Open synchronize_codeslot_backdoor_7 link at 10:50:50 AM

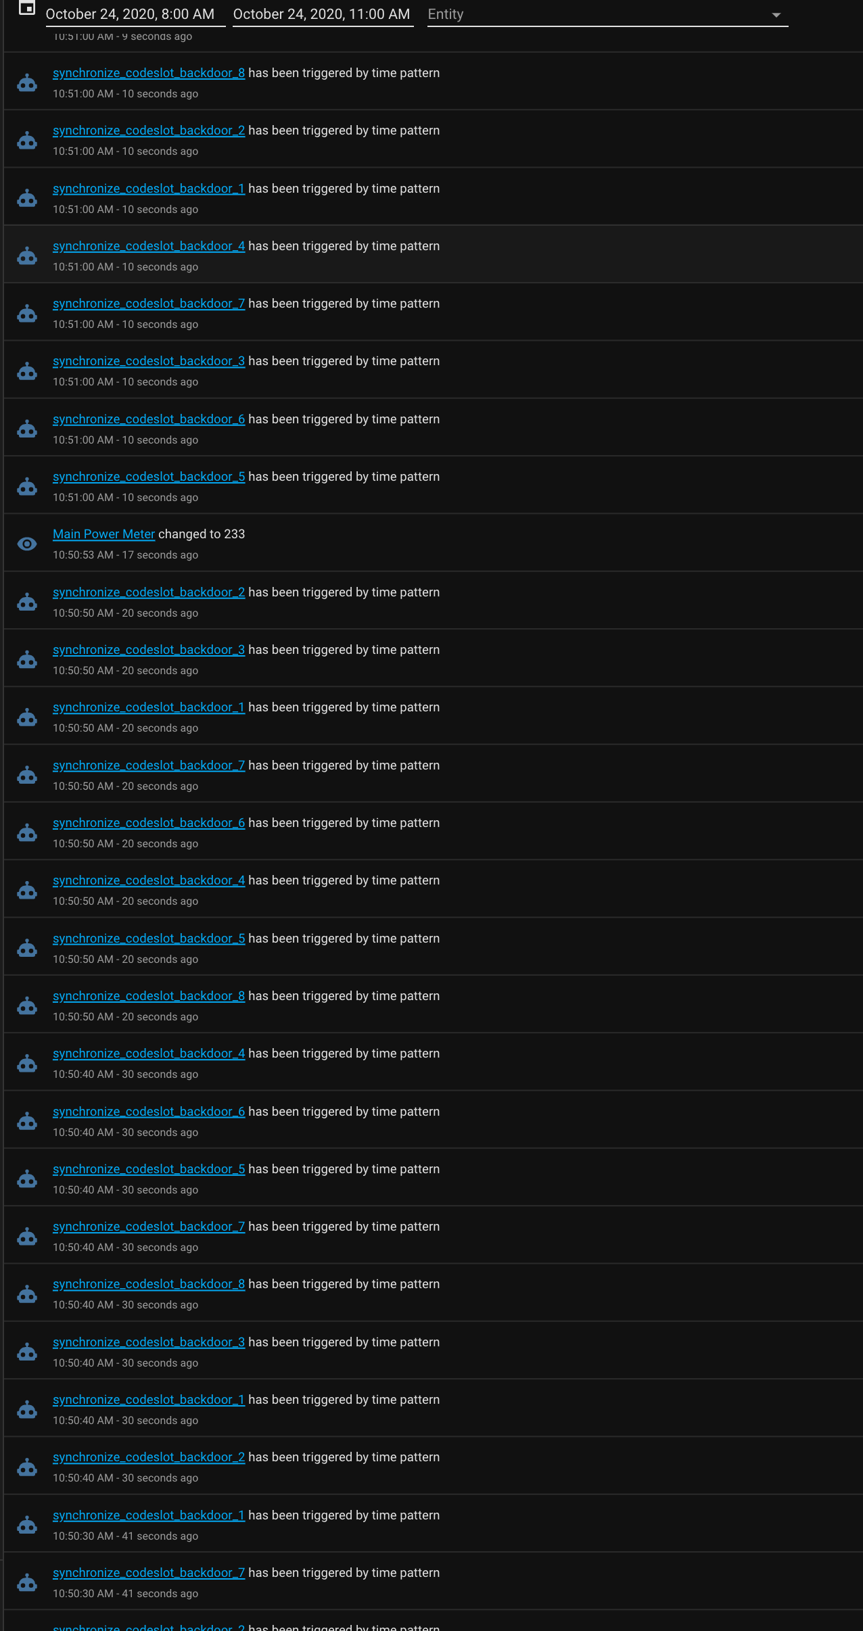[x=149, y=765]
